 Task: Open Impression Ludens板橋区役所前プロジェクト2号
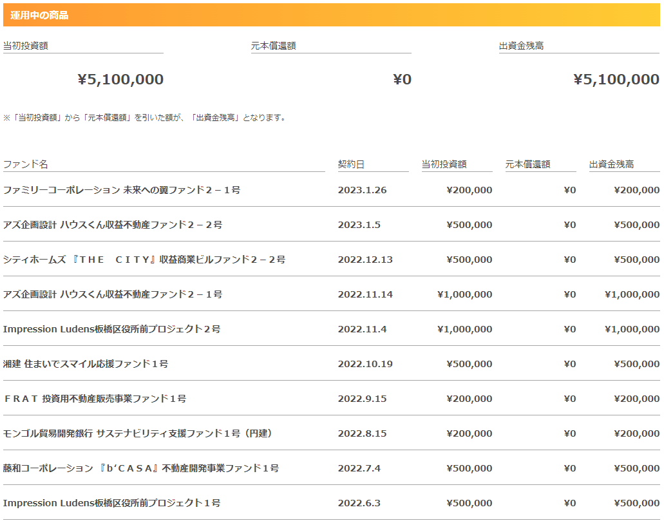(x=112, y=329)
